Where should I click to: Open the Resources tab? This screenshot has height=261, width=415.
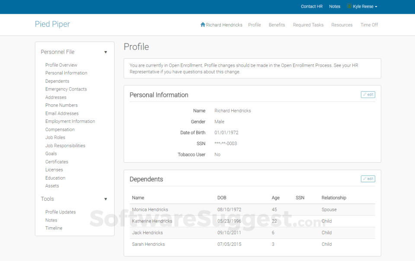pos(342,25)
